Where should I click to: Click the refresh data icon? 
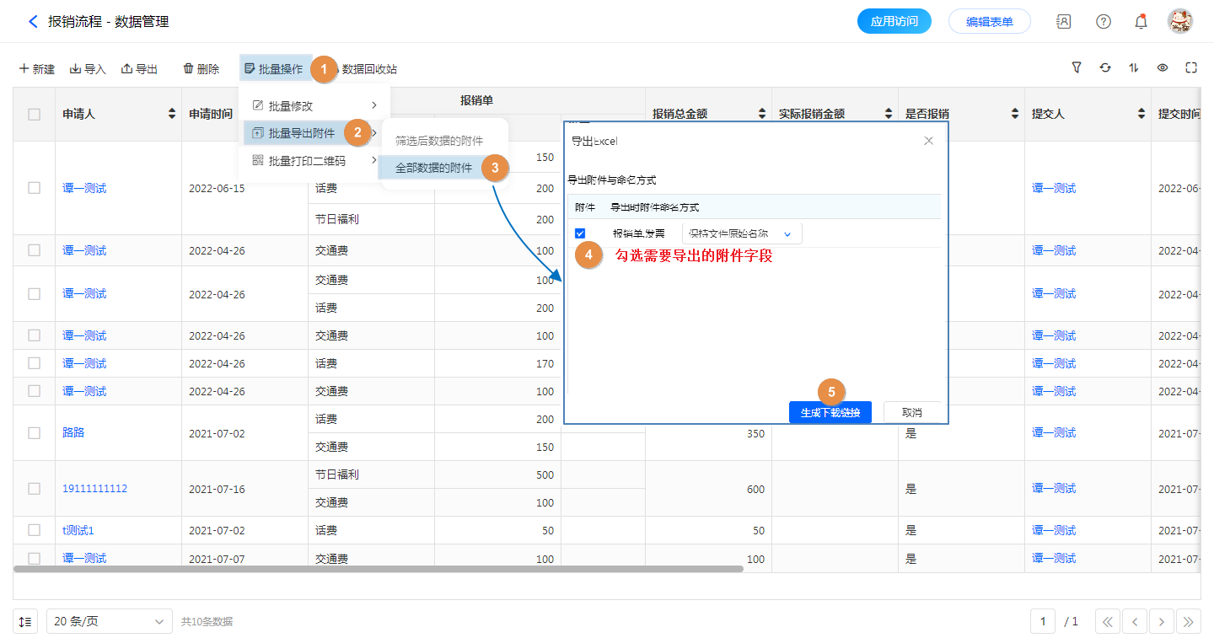click(1105, 68)
